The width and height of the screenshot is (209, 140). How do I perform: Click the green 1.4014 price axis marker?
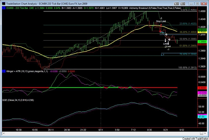[x=202, y=30]
